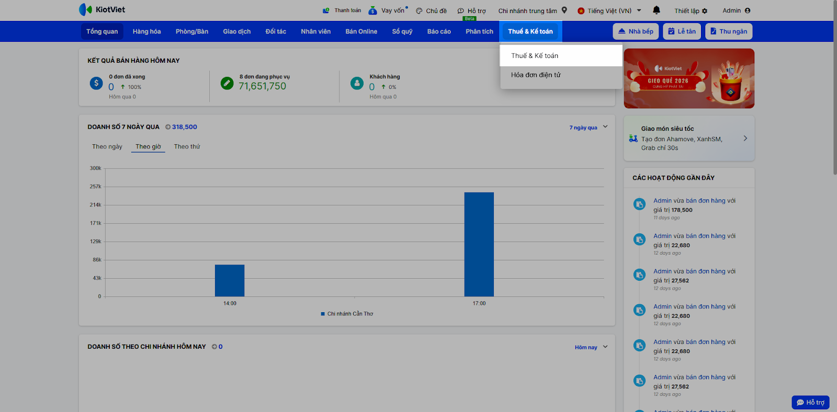Choose Thuế & Kế toán submenu item

point(535,56)
